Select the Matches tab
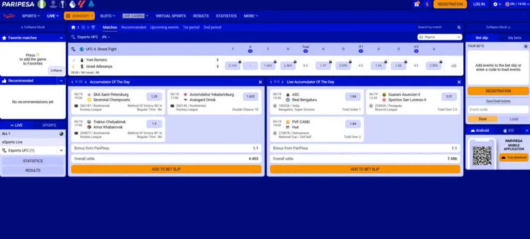Image resolution: width=530 pixels, height=239 pixels. [x=110, y=27]
